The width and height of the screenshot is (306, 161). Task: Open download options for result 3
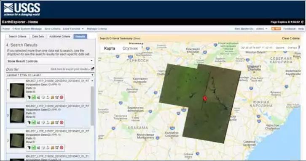click(x=48, y=148)
